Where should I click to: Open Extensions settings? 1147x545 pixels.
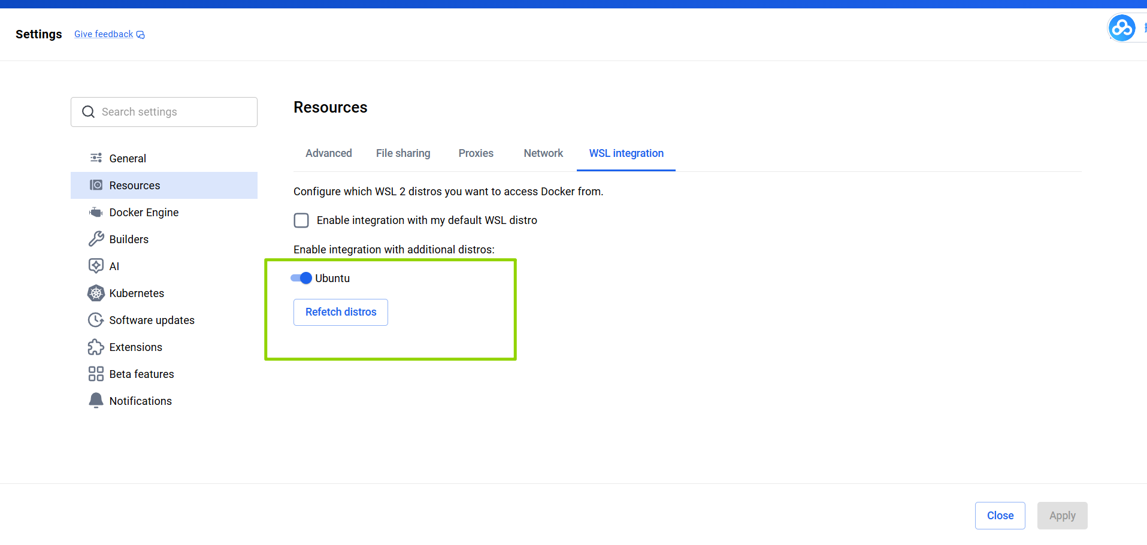(x=164, y=347)
